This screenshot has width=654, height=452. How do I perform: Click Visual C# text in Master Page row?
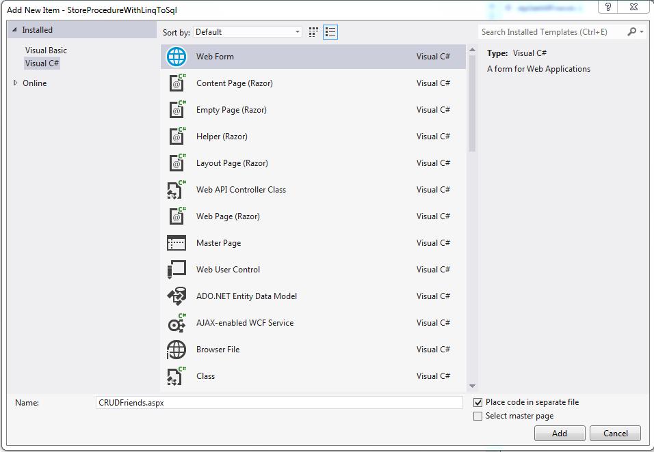[x=433, y=243]
